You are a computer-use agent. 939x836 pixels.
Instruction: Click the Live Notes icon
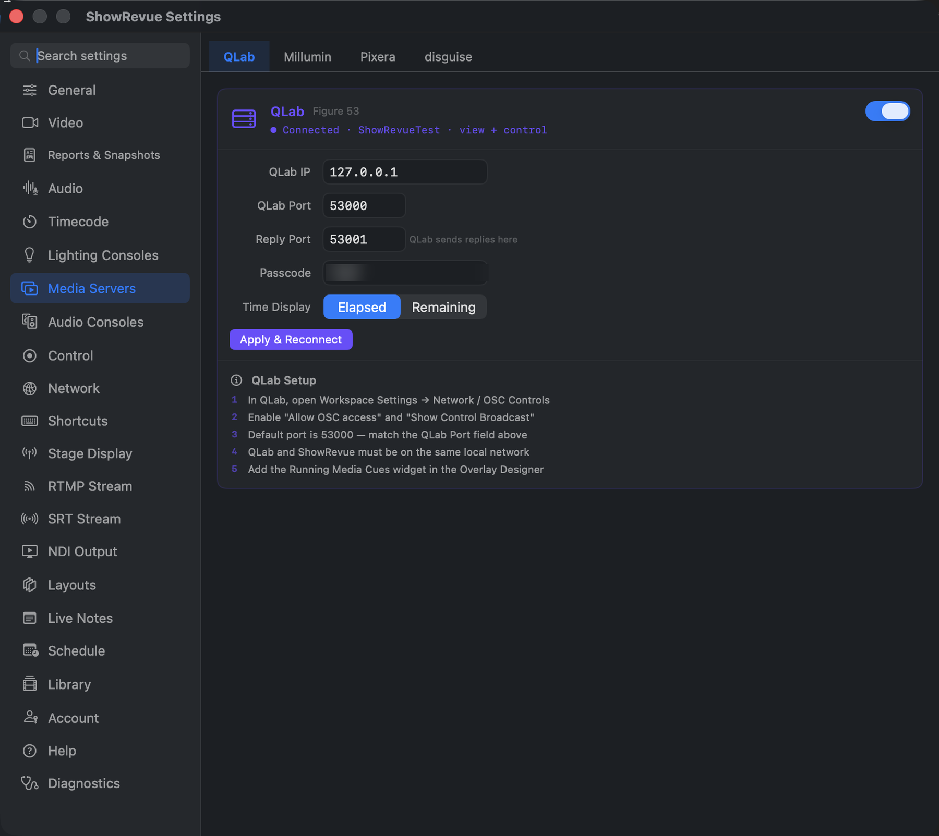pyautogui.click(x=30, y=618)
